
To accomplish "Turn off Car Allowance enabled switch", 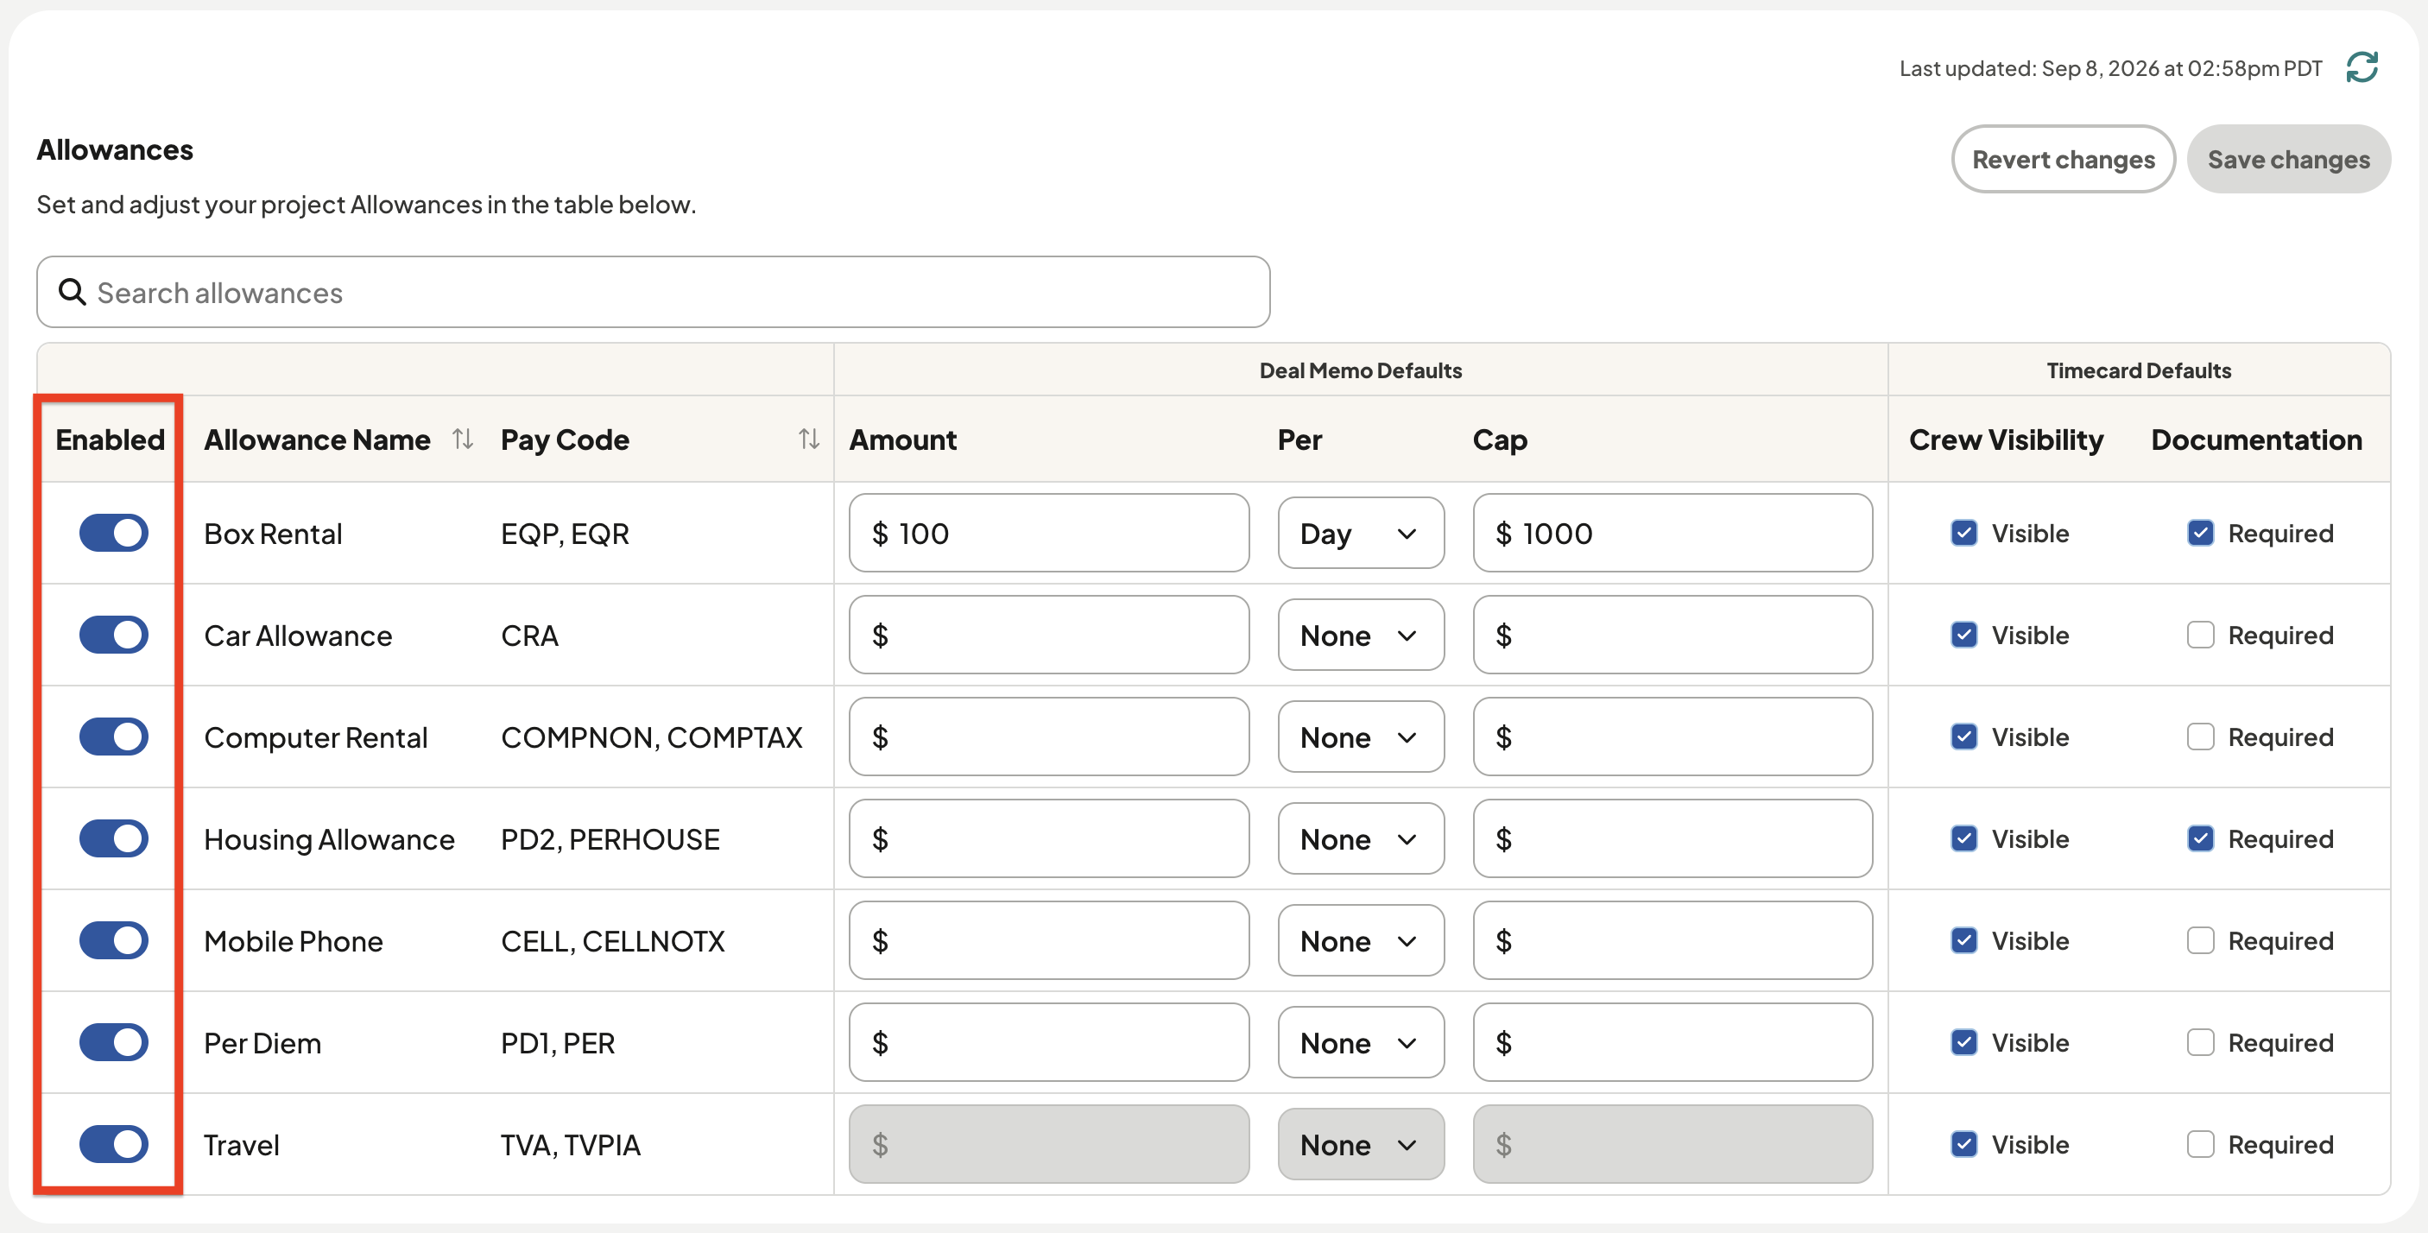I will (114, 635).
